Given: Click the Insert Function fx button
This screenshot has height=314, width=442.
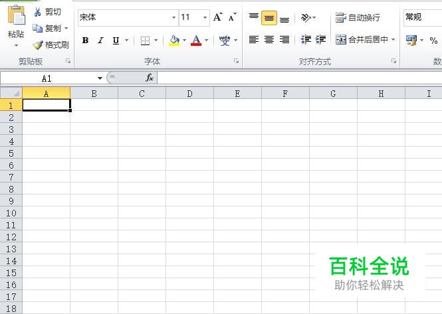Looking at the screenshot, I should 150,78.
